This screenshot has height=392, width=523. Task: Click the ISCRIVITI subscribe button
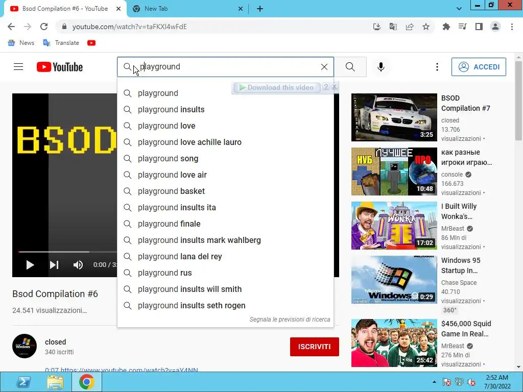tap(315, 347)
